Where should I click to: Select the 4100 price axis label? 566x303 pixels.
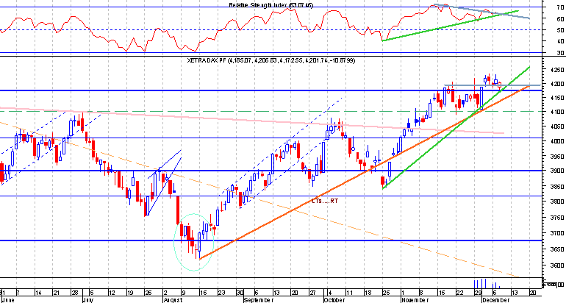click(x=558, y=112)
